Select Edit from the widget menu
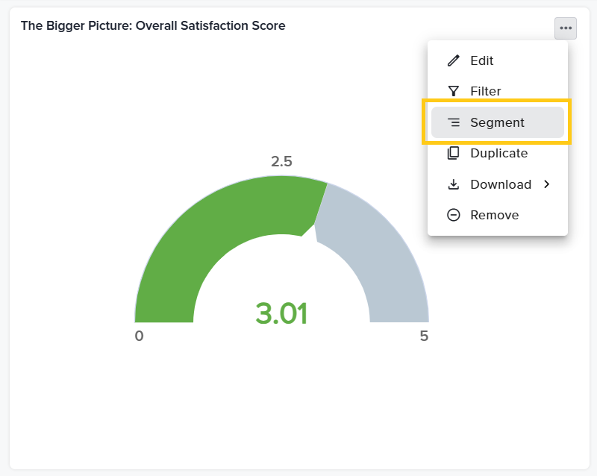The image size is (597, 476). click(x=482, y=60)
